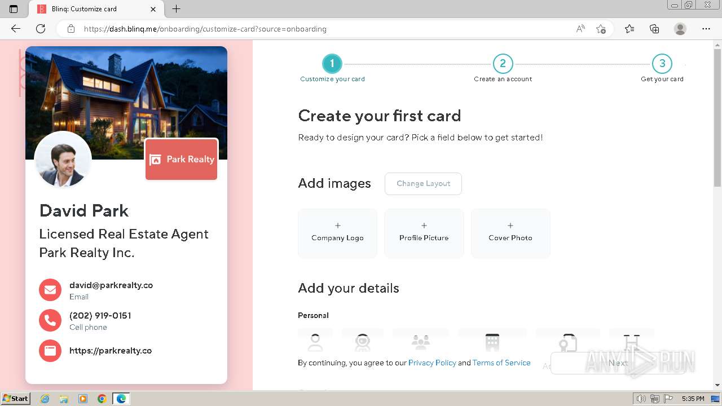Image resolution: width=722 pixels, height=406 pixels.
Task: Go to step 1 Customize your card
Action: coord(332,64)
